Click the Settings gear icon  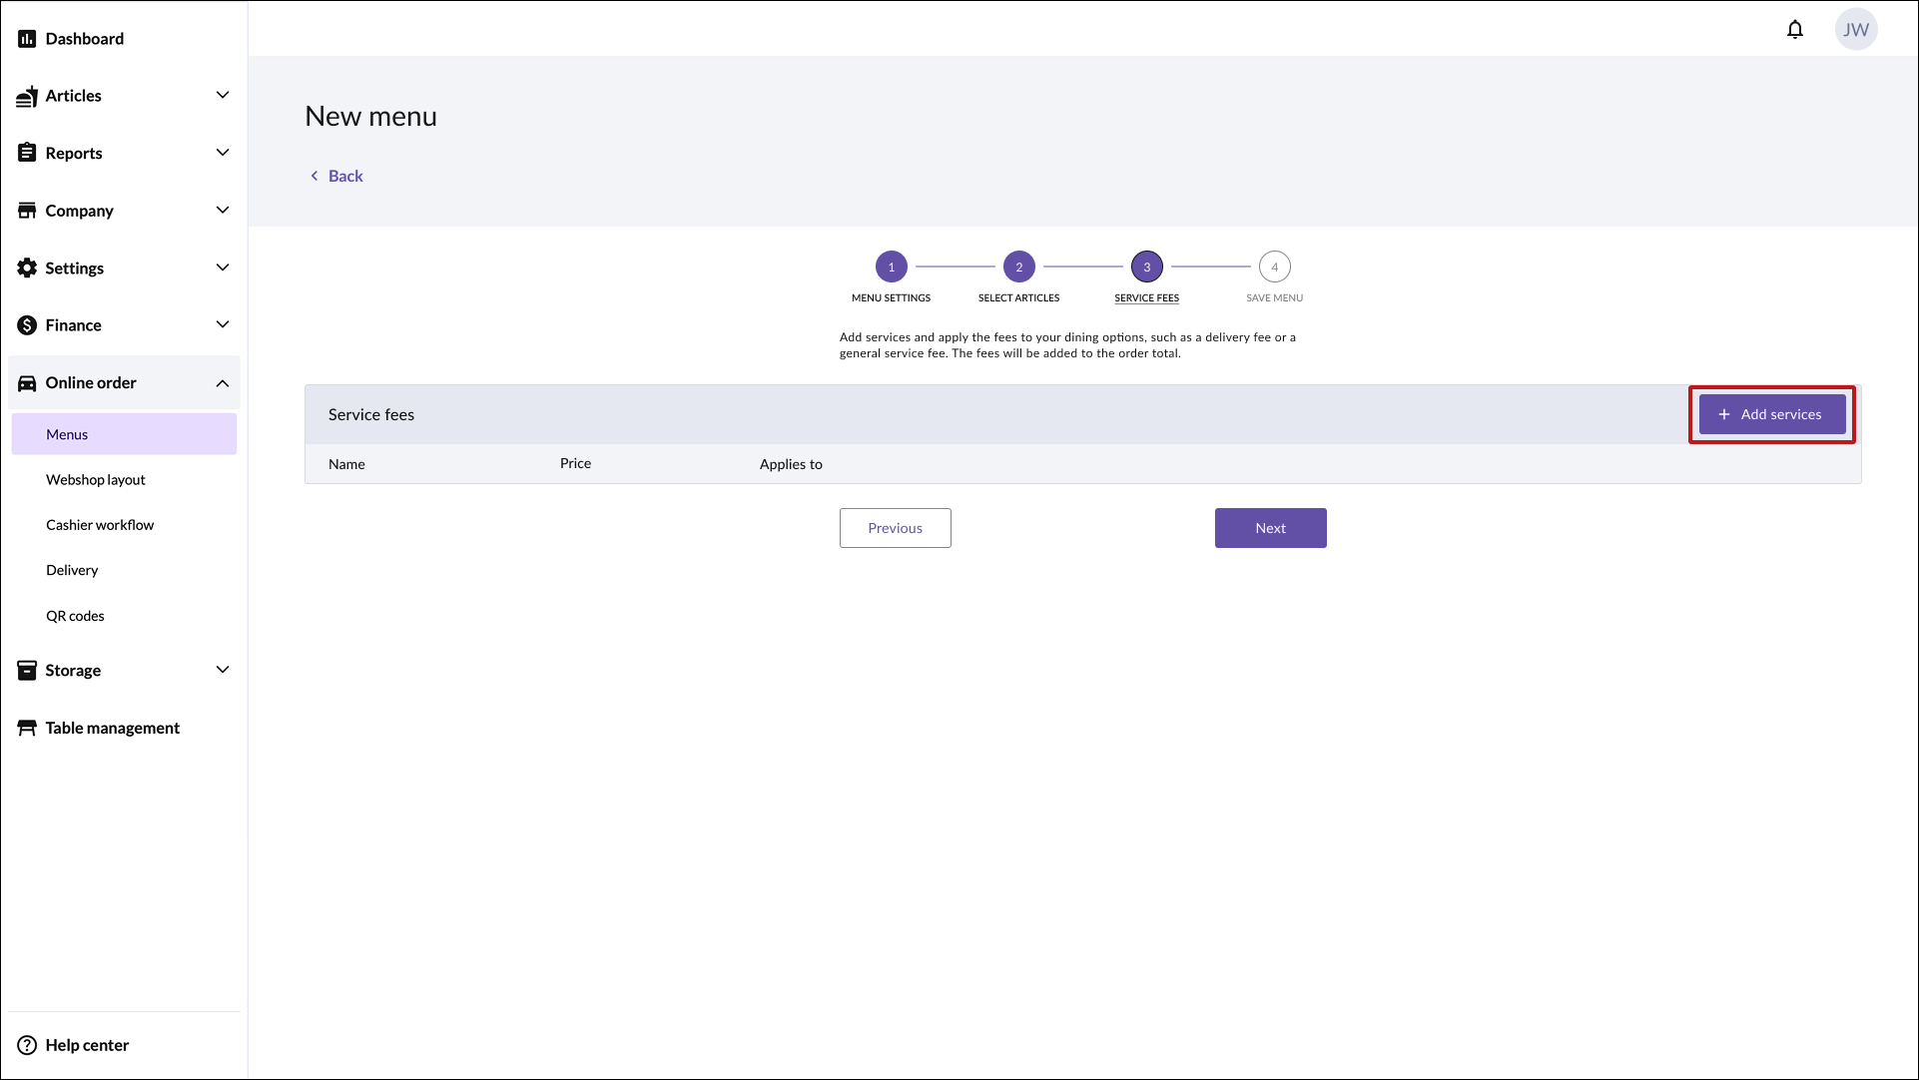[x=27, y=268]
